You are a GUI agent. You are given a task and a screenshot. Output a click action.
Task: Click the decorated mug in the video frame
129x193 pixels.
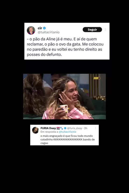[64, 109]
